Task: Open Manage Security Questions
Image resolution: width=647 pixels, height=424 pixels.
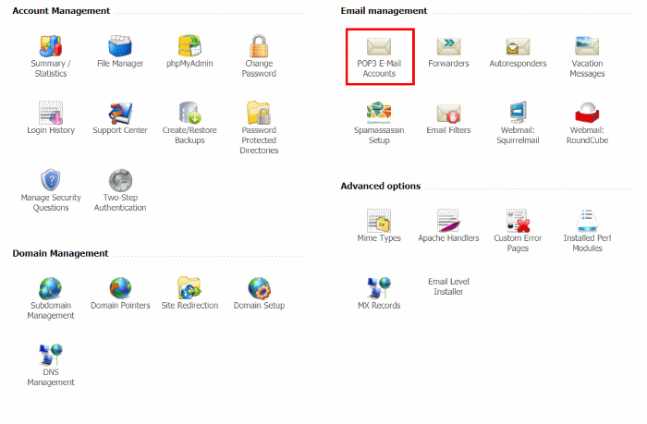Action: [x=50, y=180]
